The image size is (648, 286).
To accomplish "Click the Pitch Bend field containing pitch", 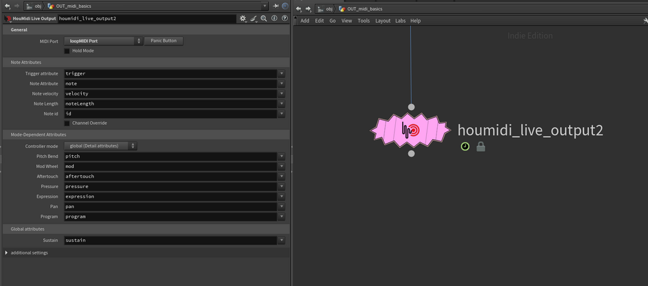I will pos(171,157).
